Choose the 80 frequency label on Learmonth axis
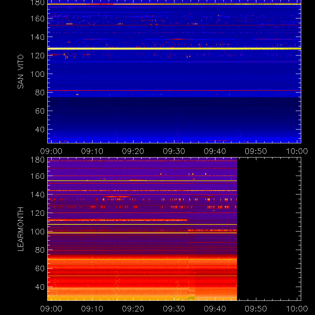The height and width of the screenshot is (315, 315). pyautogui.click(x=40, y=250)
